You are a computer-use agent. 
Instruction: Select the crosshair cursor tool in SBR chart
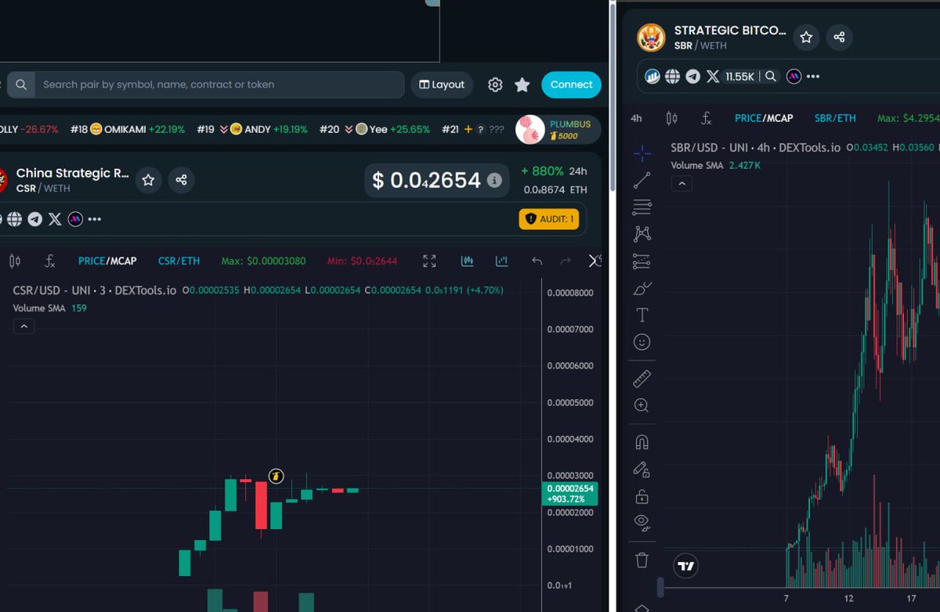click(x=642, y=153)
